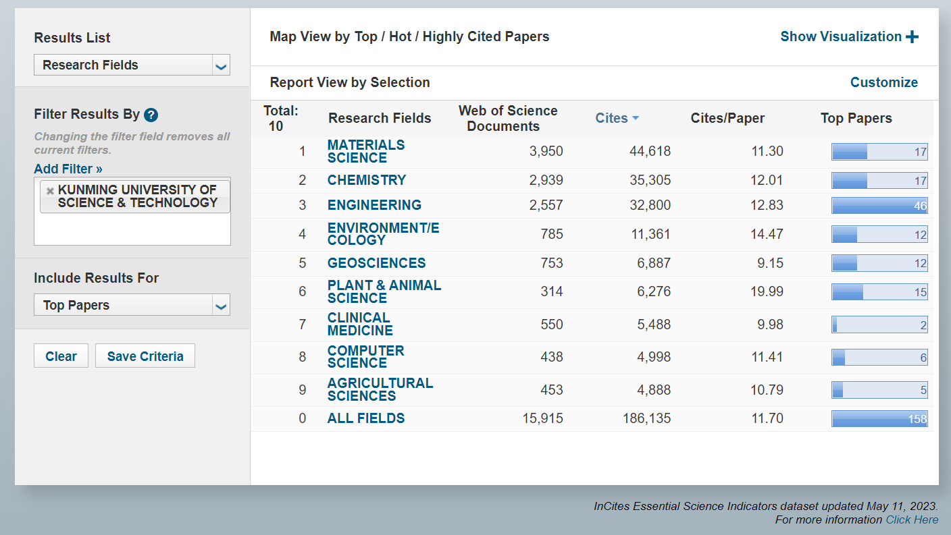Sort by the Cites column header
Viewport: 951px width, 535px height.
pyautogui.click(x=611, y=118)
